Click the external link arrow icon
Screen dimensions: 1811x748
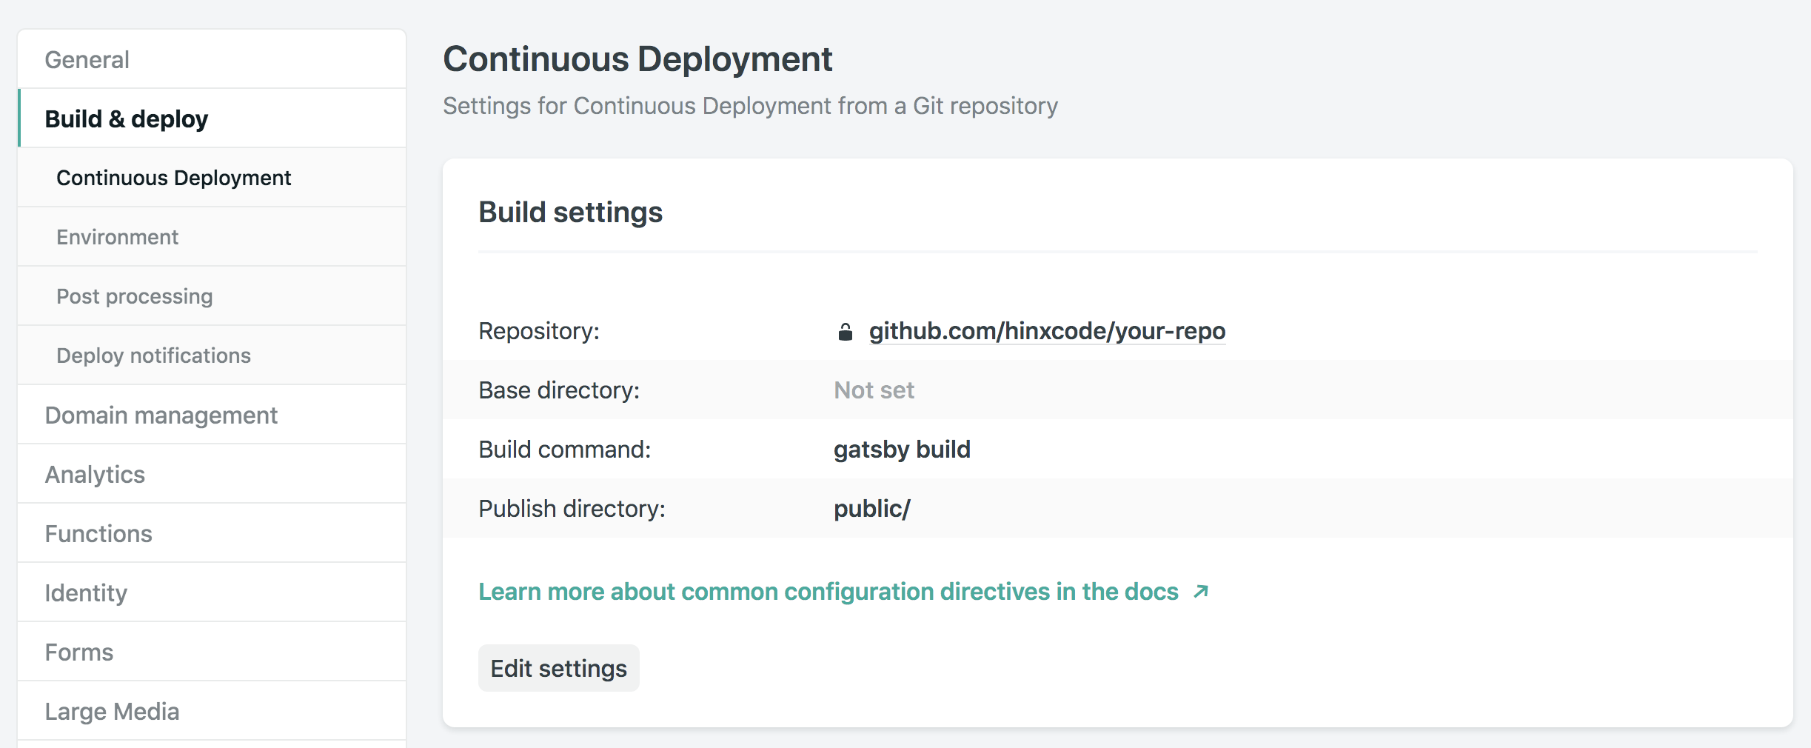(1200, 592)
